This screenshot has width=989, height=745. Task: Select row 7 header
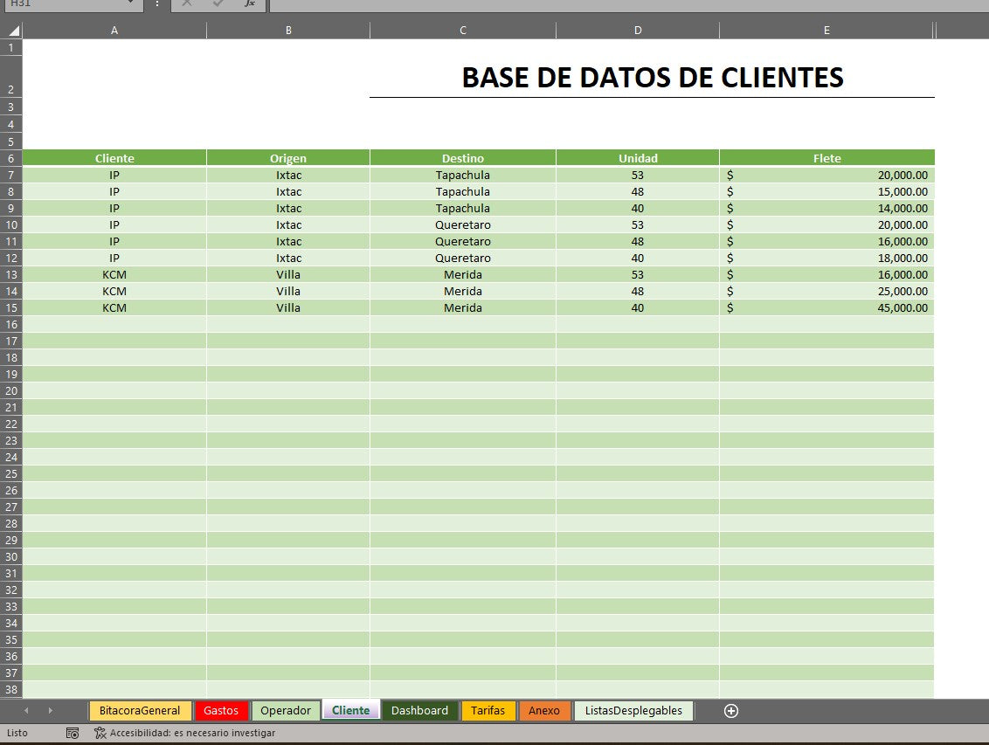coord(11,175)
